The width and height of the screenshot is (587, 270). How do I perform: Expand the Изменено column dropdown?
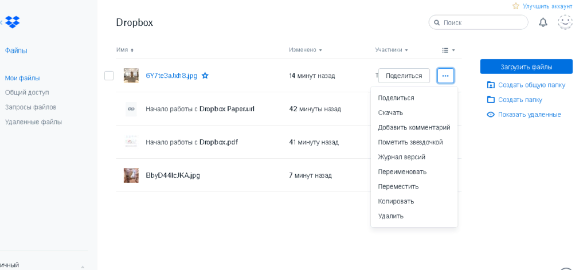306,50
